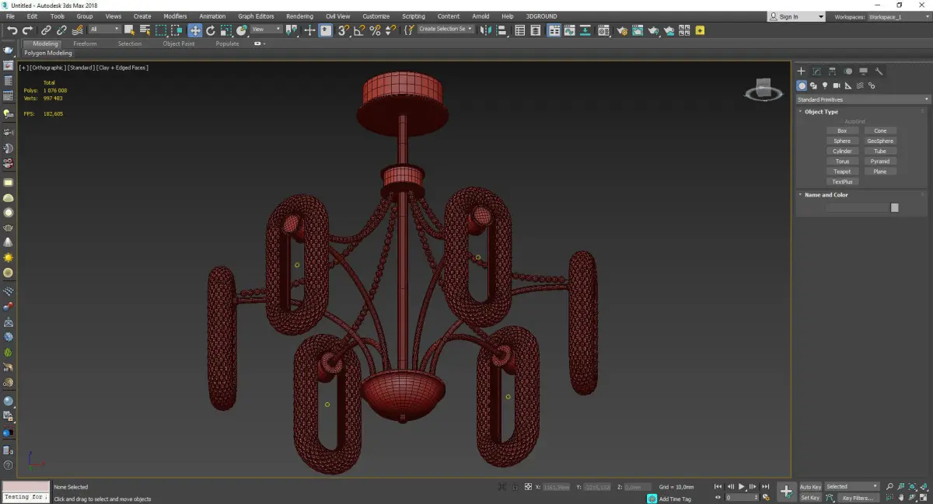The height and width of the screenshot is (504, 933).
Task: Click the ViewCube in viewport
Action: 764,90
